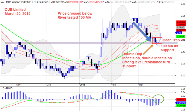Click the 2.10 price axis label

[183, 52]
